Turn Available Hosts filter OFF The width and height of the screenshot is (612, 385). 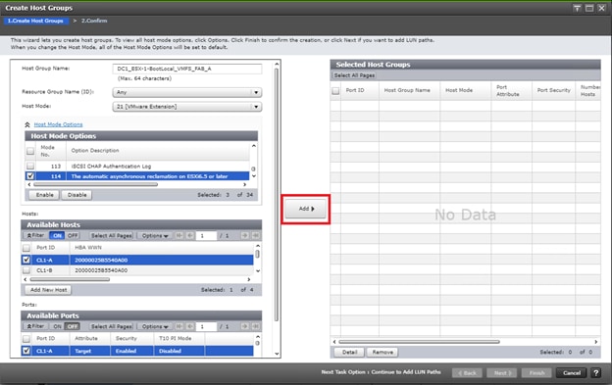coord(73,235)
